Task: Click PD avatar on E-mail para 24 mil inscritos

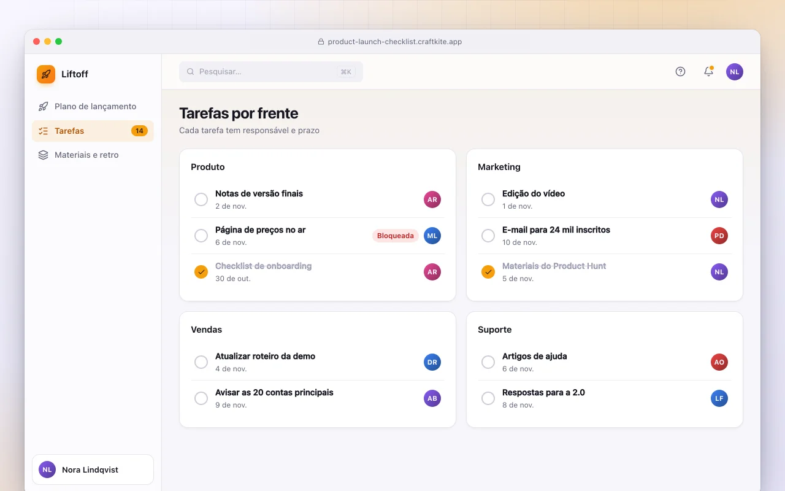Action: click(x=719, y=236)
